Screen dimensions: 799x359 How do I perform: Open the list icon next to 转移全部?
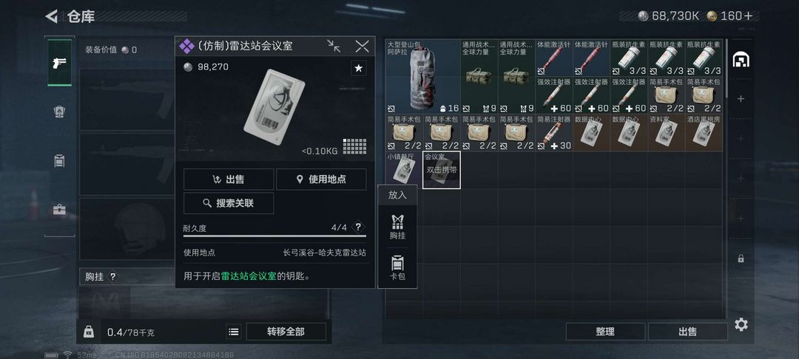(x=233, y=332)
